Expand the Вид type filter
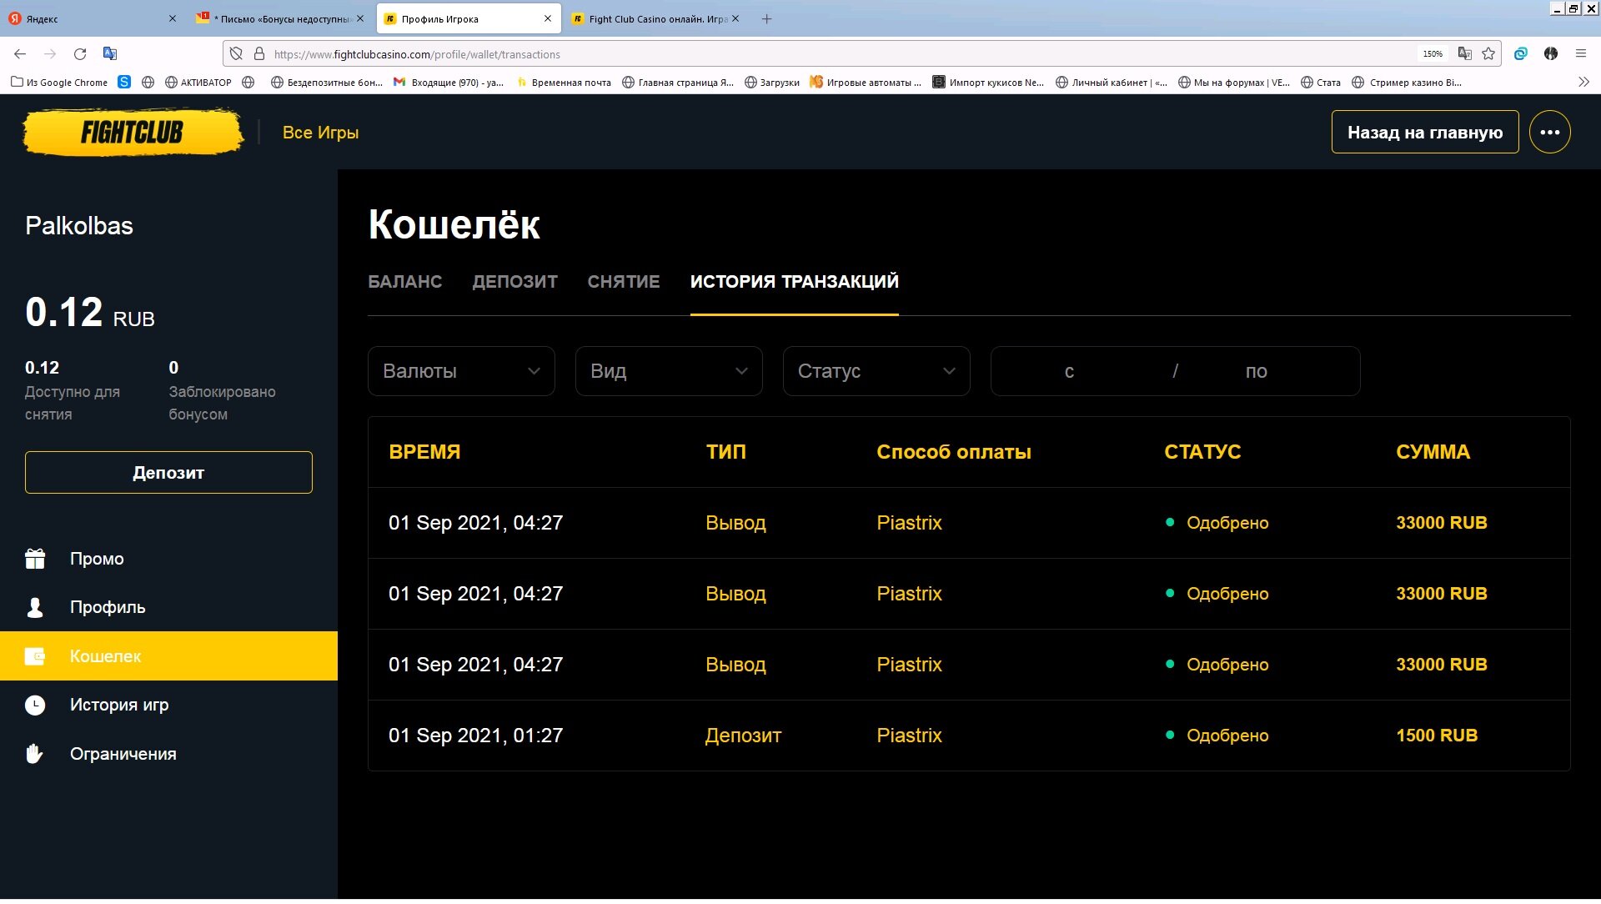1601x904 pixels. point(668,371)
